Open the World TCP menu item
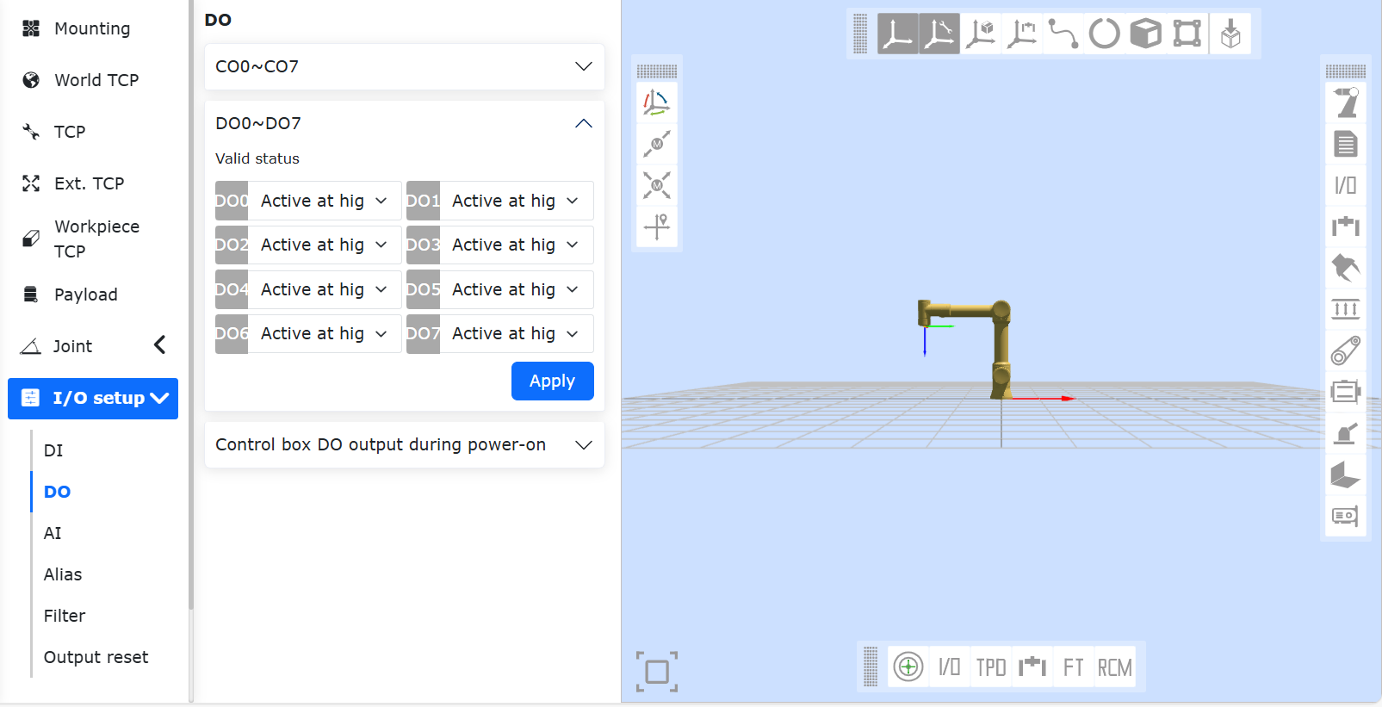 tap(93, 80)
